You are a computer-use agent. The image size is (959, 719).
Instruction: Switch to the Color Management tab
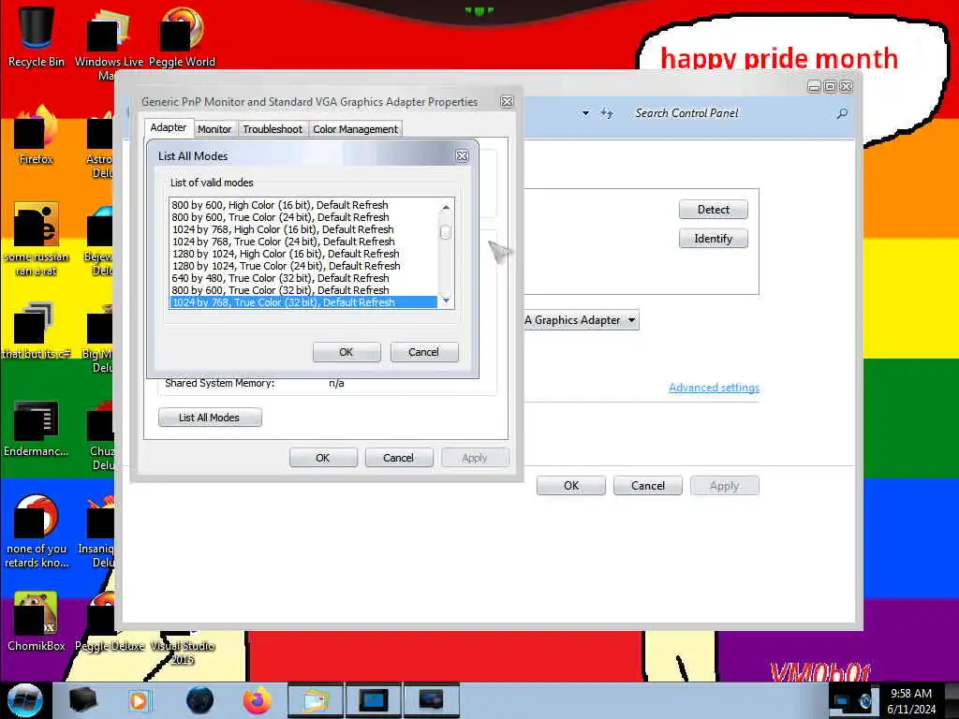point(355,129)
